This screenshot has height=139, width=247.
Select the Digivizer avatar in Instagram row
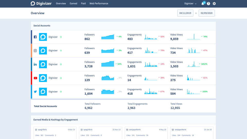click(x=43, y=51)
